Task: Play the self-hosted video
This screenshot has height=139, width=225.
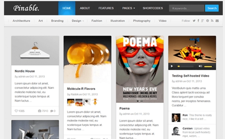Action: (x=172, y=66)
